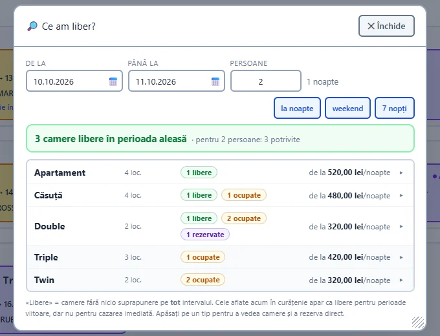Choose the la noapte quick range
This screenshot has height=336, width=440.
pyautogui.click(x=297, y=108)
